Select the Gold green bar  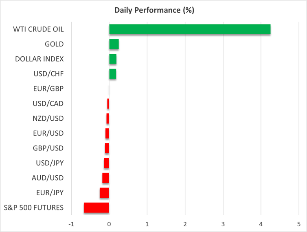point(114,44)
